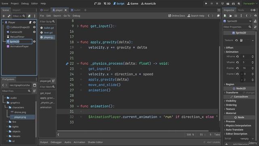The width and height of the screenshot is (259, 146).
Task: Toggle visibility of Camera2D node
Action: point(34,32)
